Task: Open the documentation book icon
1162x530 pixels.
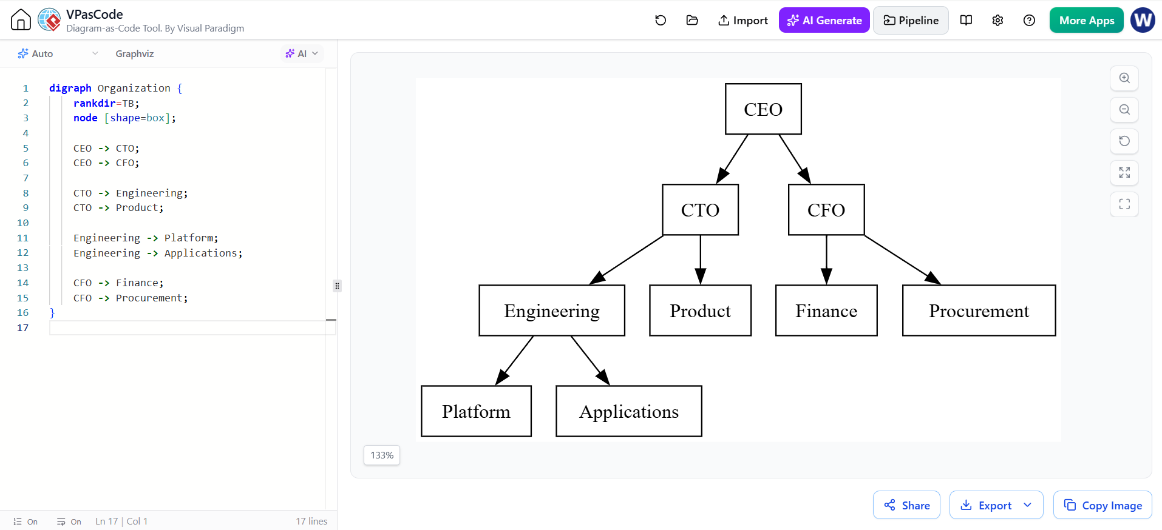Action: point(966,20)
